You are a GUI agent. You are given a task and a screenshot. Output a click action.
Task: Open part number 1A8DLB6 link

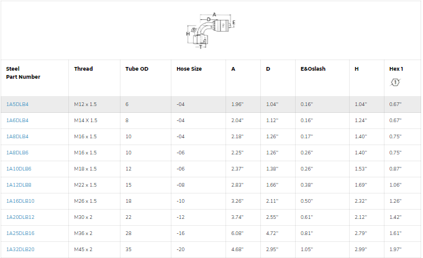click(17, 153)
